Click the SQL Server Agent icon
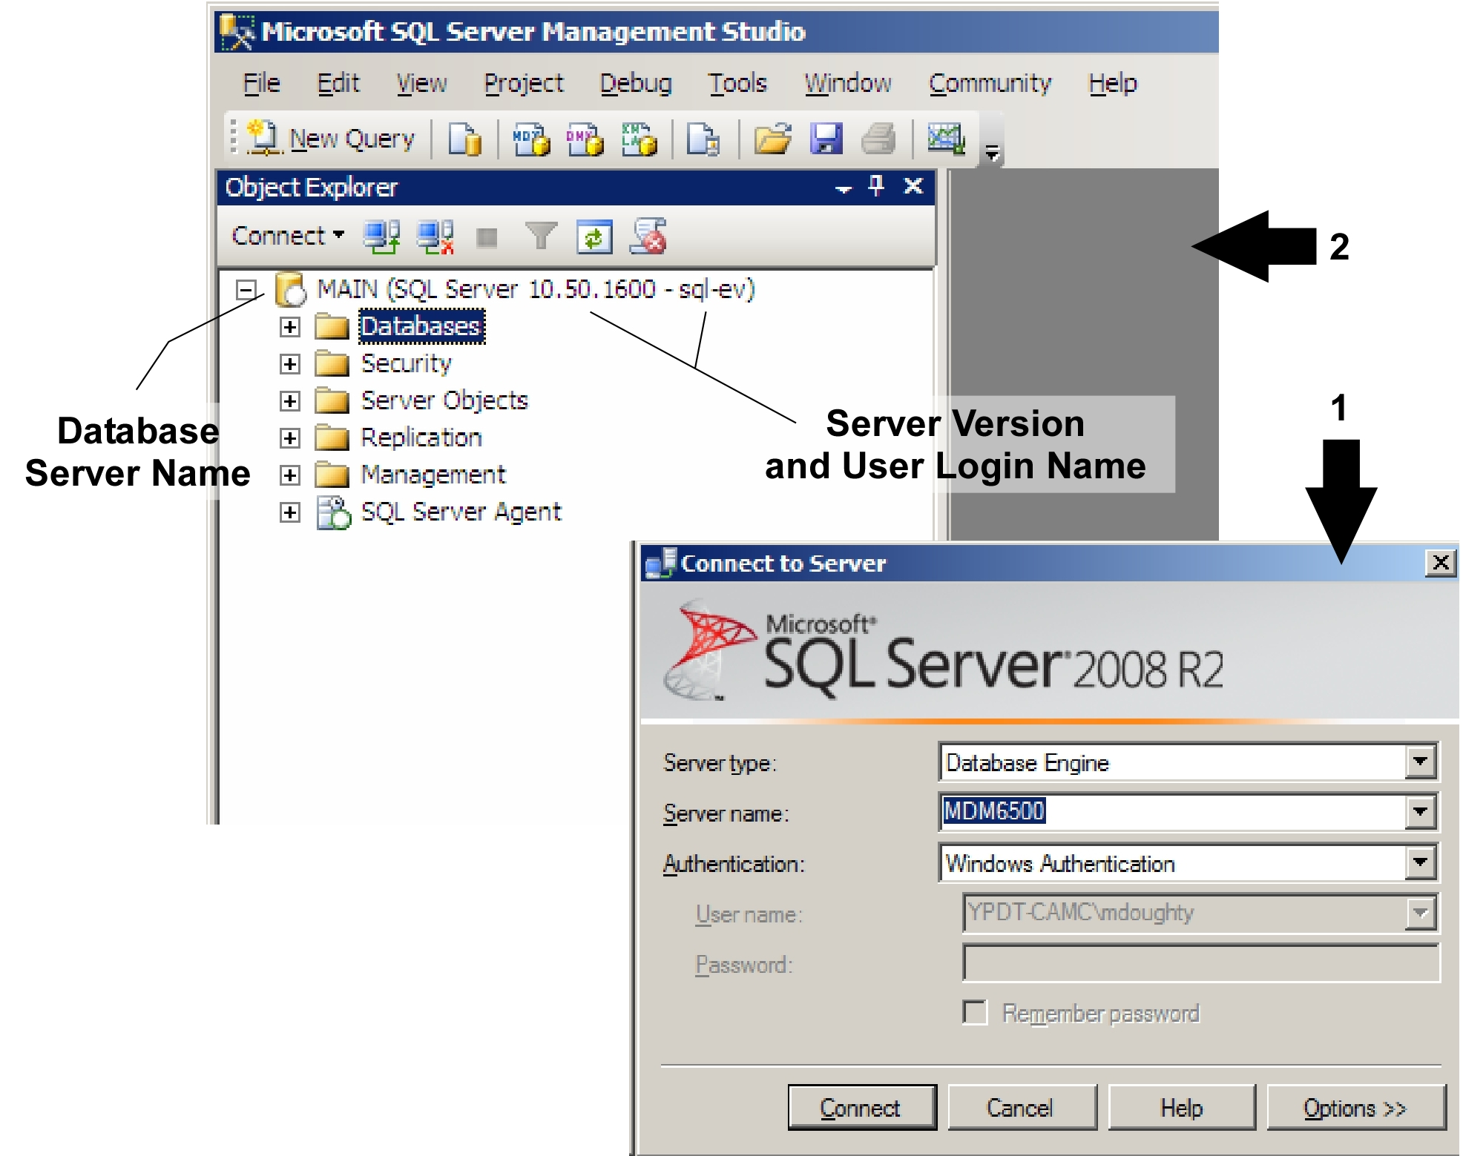The width and height of the screenshot is (1463, 1156). coord(333,512)
